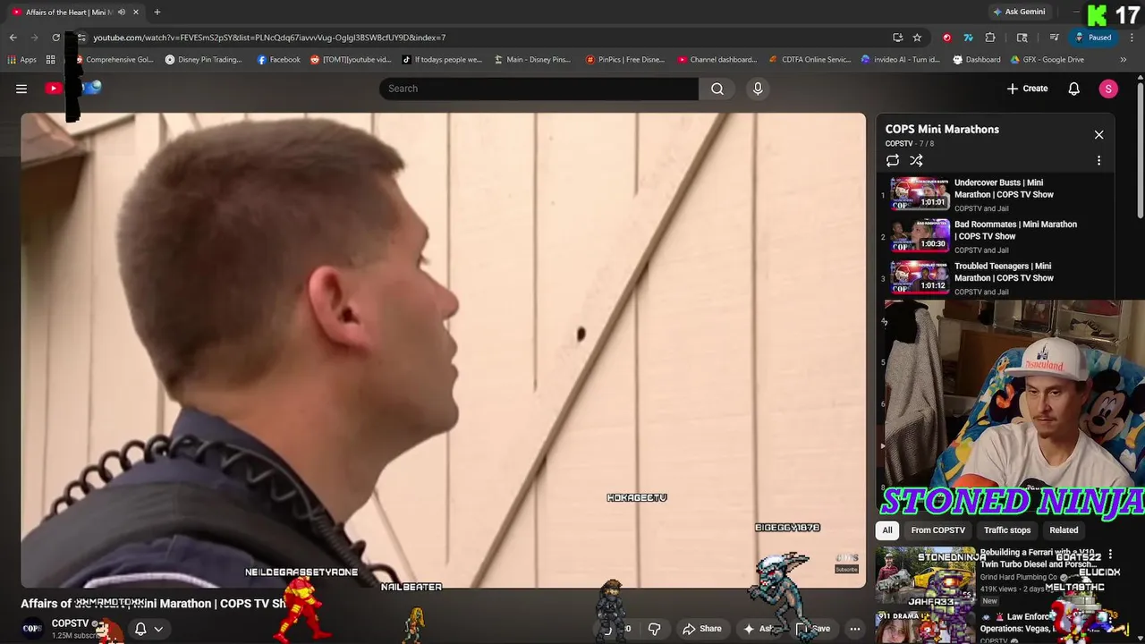The width and height of the screenshot is (1145, 644).
Task: Open If todays people we... bookmark
Action: (442, 60)
